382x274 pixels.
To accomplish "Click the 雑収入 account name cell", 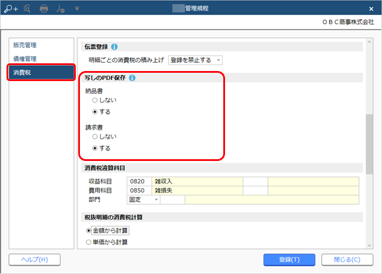I will click(197, 182).
